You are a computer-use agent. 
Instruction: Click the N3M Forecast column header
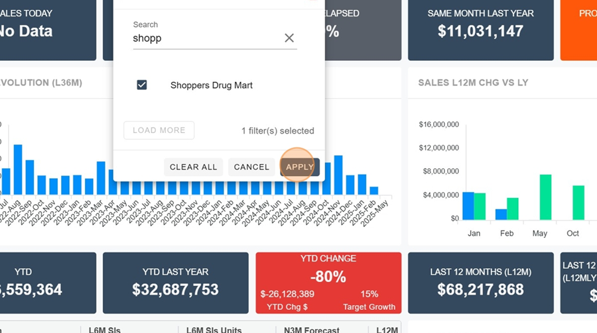tap(312, 330)
